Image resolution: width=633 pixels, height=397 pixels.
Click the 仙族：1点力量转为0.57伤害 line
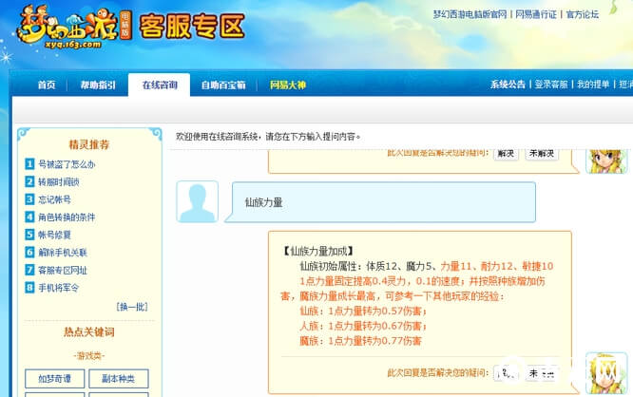click(363, 312)
